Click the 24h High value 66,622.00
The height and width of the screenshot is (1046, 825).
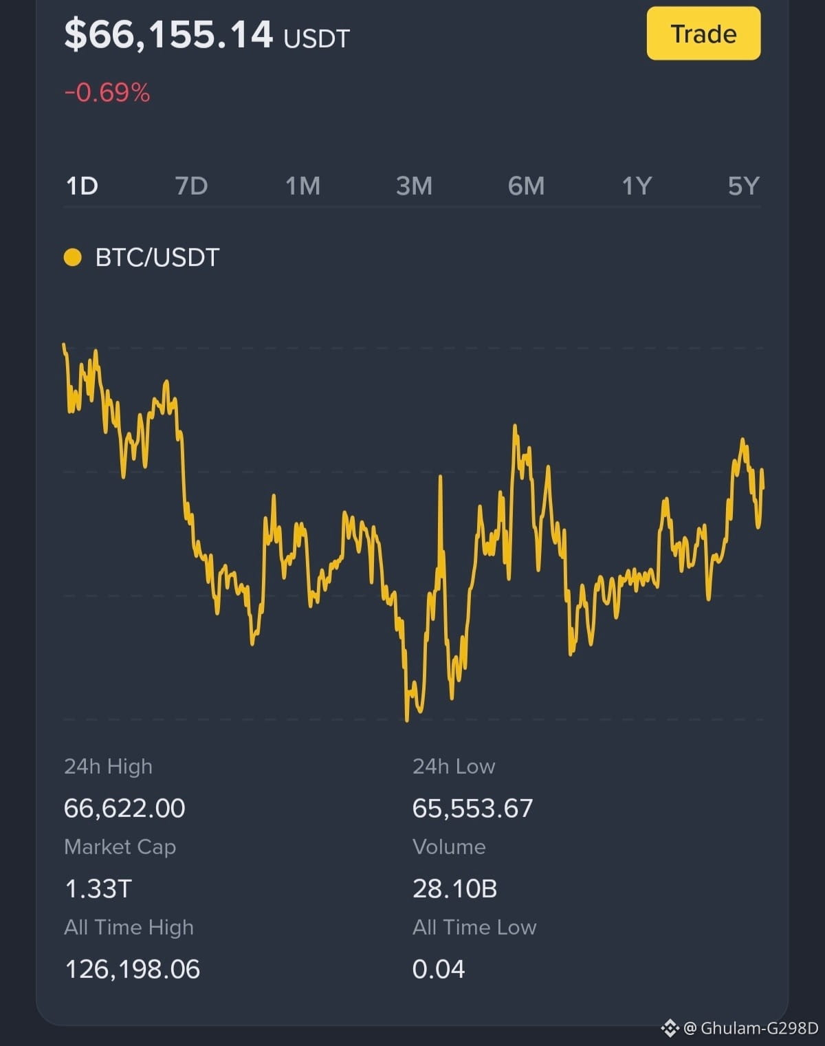tap(124, 808)
